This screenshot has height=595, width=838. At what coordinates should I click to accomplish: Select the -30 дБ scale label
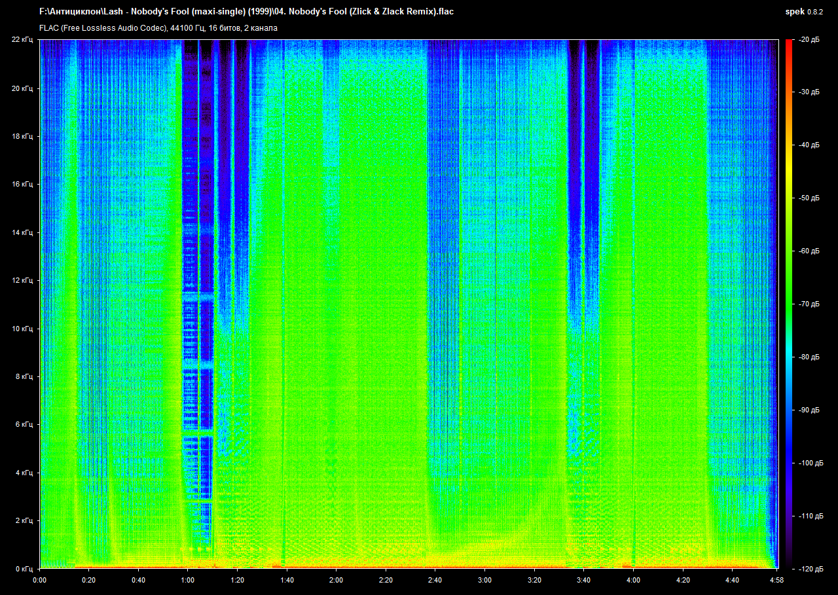point(809,92)
